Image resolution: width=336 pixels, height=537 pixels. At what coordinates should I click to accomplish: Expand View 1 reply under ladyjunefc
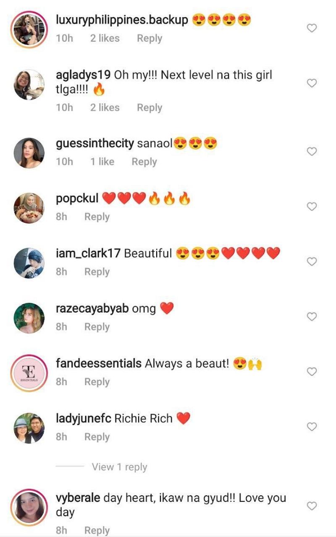pyautogui.click(x=119, y=467)
